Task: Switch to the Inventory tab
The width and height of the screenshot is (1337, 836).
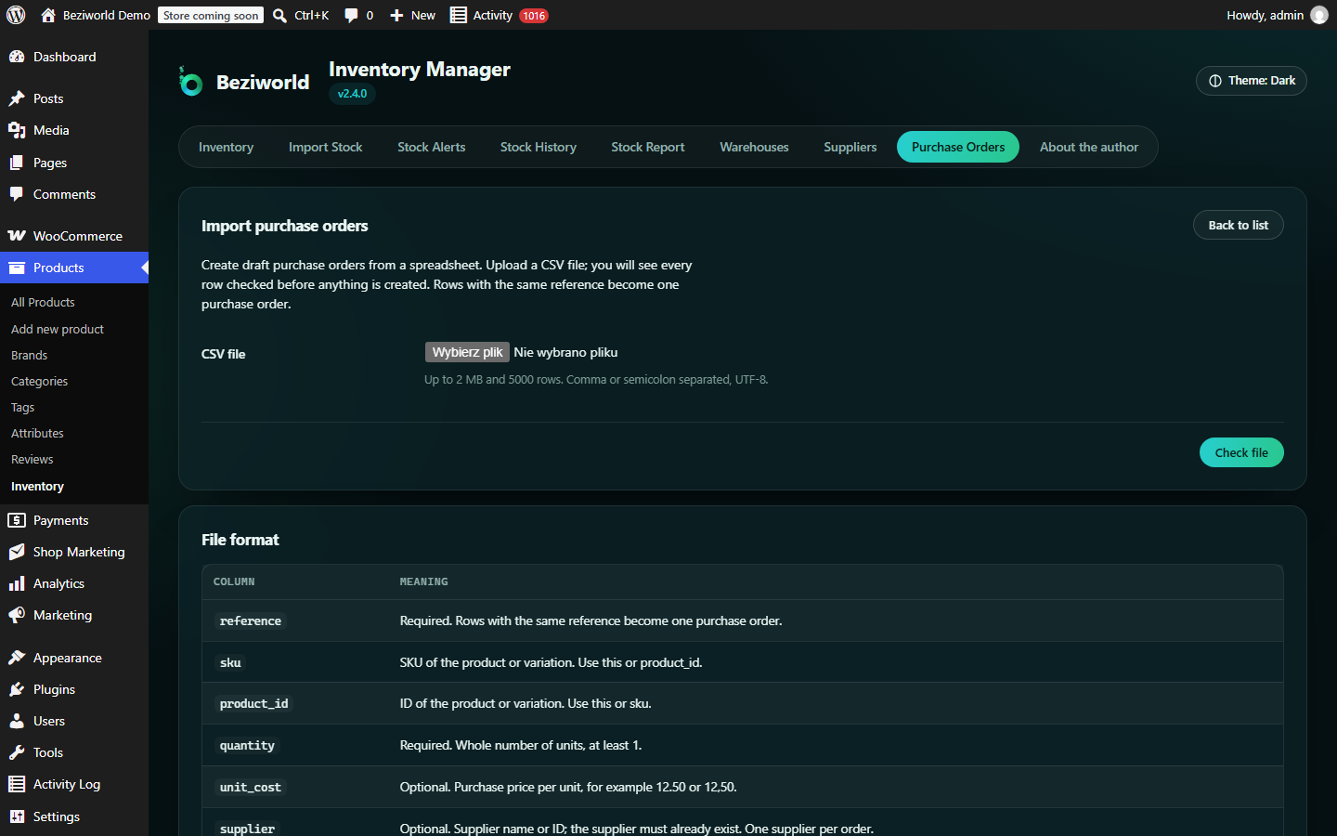Action: 226,147
